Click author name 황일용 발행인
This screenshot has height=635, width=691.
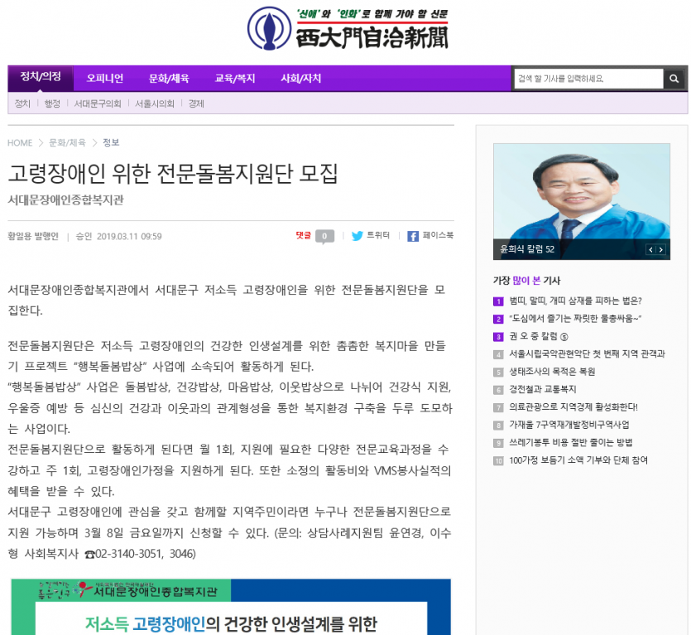(33, 236)
